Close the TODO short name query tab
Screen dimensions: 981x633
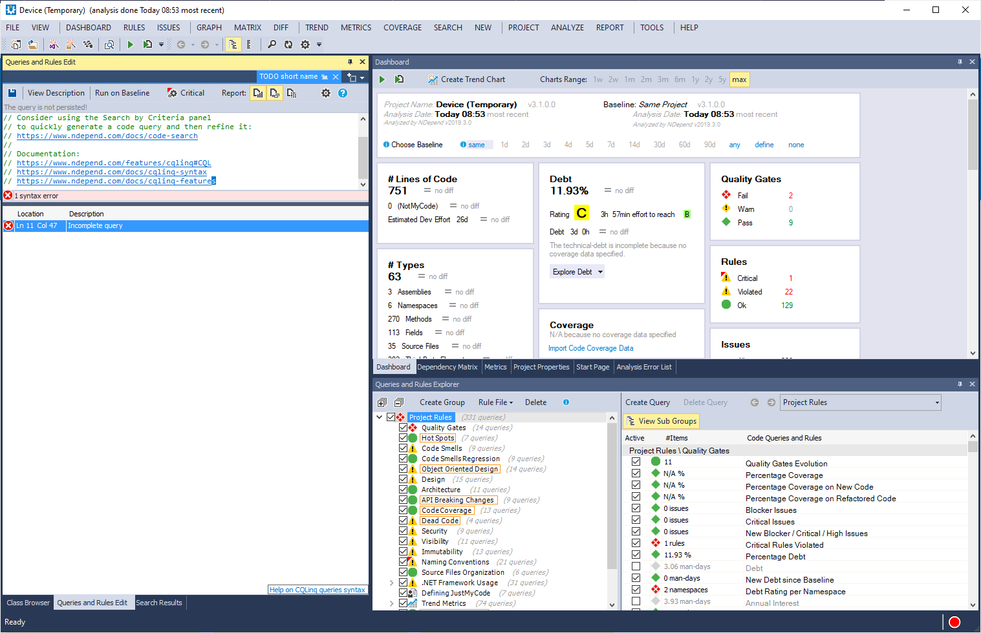click(x=336, y=77)
